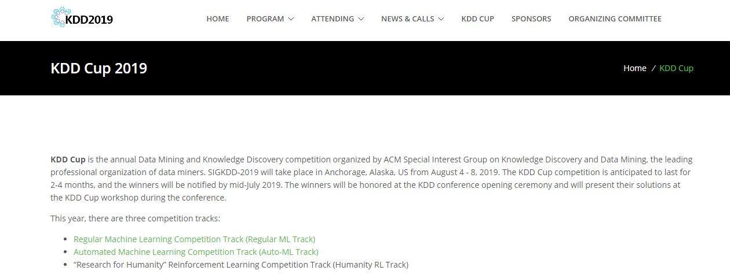Click the KDD Cup 2019 page heading

tap(99, 68)
